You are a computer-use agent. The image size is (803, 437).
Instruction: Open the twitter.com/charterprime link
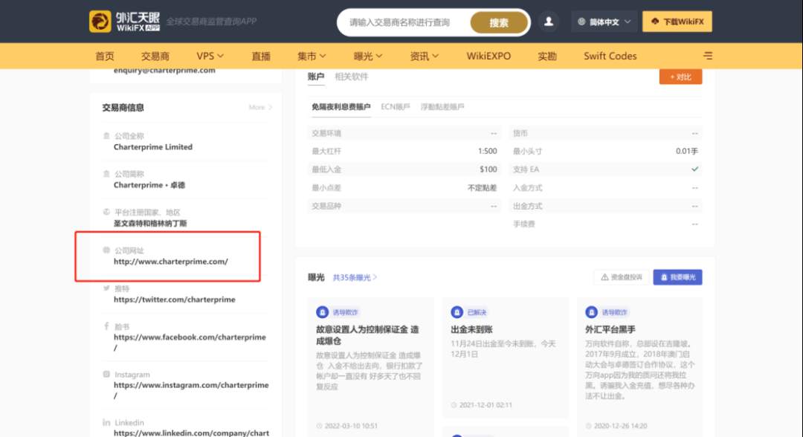point(175,300)
